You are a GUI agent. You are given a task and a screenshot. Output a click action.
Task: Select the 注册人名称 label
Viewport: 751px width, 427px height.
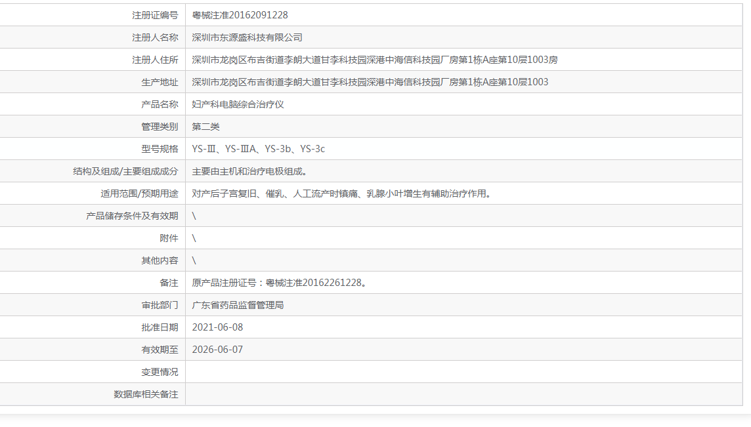click(155, 37)
